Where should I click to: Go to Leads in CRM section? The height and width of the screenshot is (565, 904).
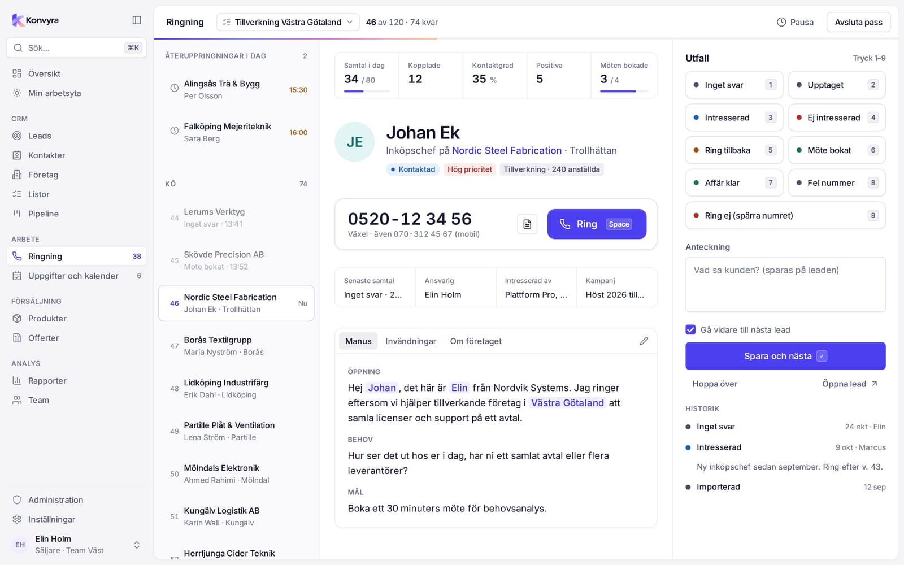coord(76,136)
